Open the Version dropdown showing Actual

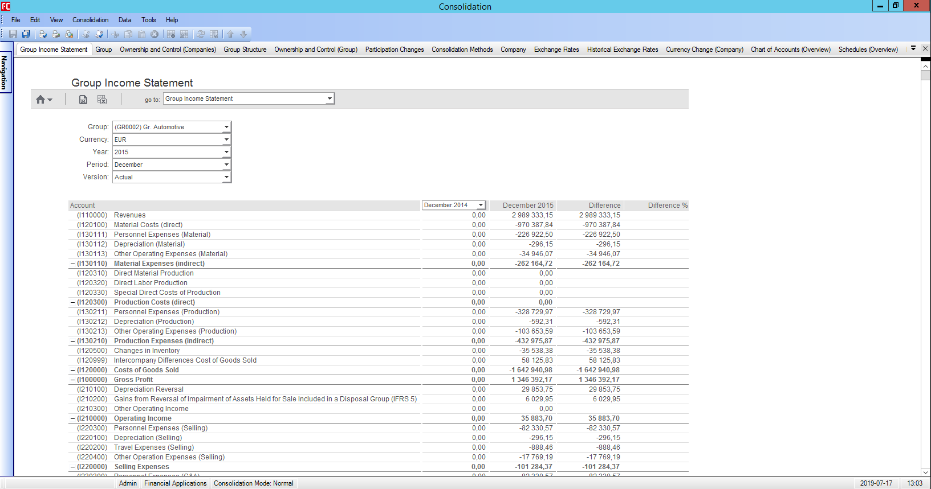pyautogui.click(x=226, y=177)
